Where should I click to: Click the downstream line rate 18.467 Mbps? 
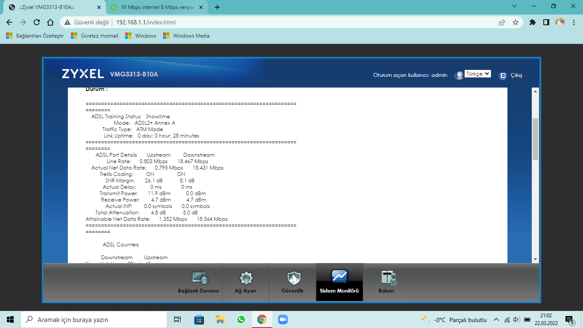click(193, 161)
